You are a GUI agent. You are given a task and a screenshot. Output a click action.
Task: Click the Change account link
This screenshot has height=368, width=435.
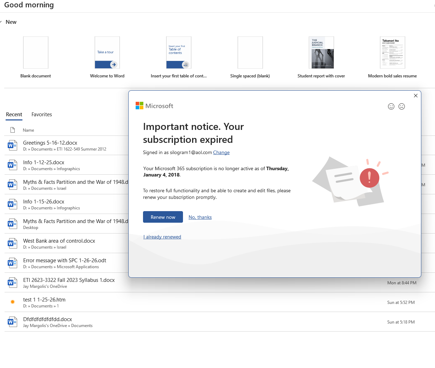[222, 152]
